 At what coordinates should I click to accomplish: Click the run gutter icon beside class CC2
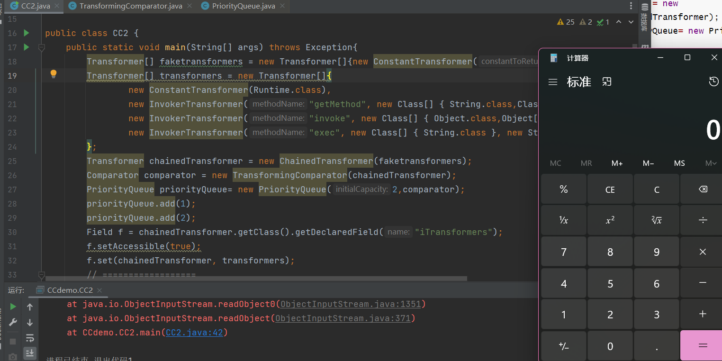point(26,33)
